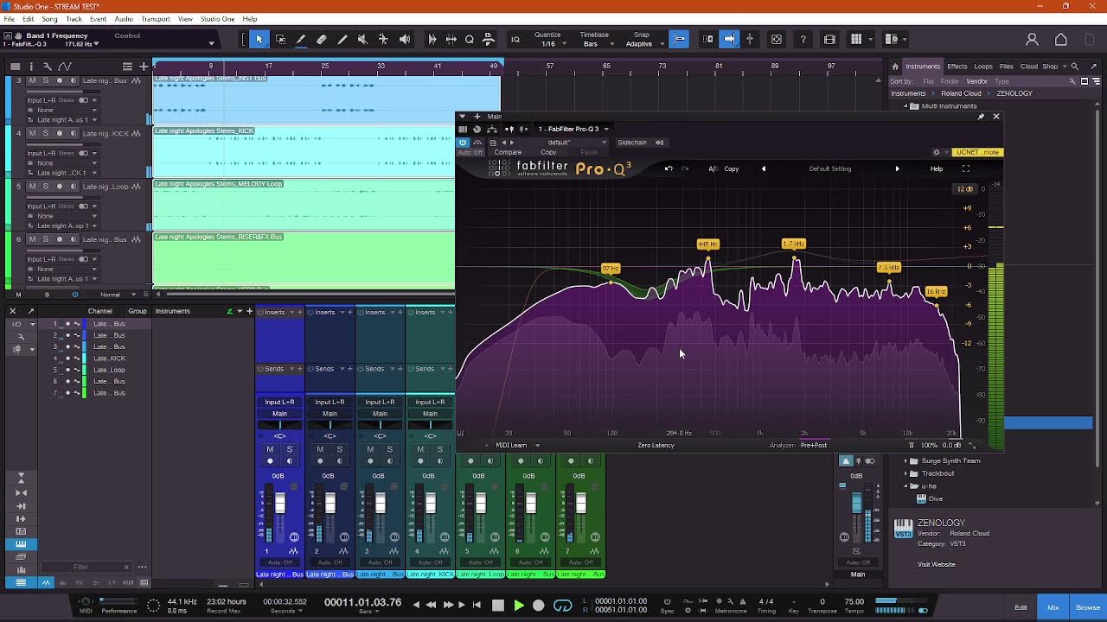Open Pro-Q 3 Help
This screenshot has height=622, width=1107.
point(937,168)
